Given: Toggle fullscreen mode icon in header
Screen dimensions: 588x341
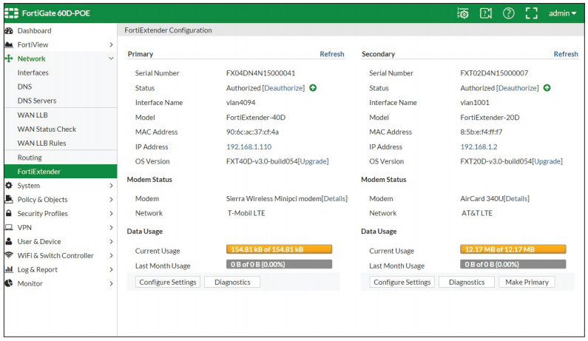Looking at the screenshot, I should (x=531, y=13).
